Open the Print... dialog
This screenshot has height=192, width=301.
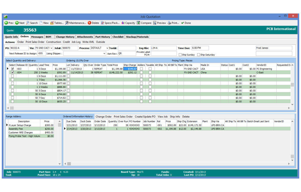(173, 23)
